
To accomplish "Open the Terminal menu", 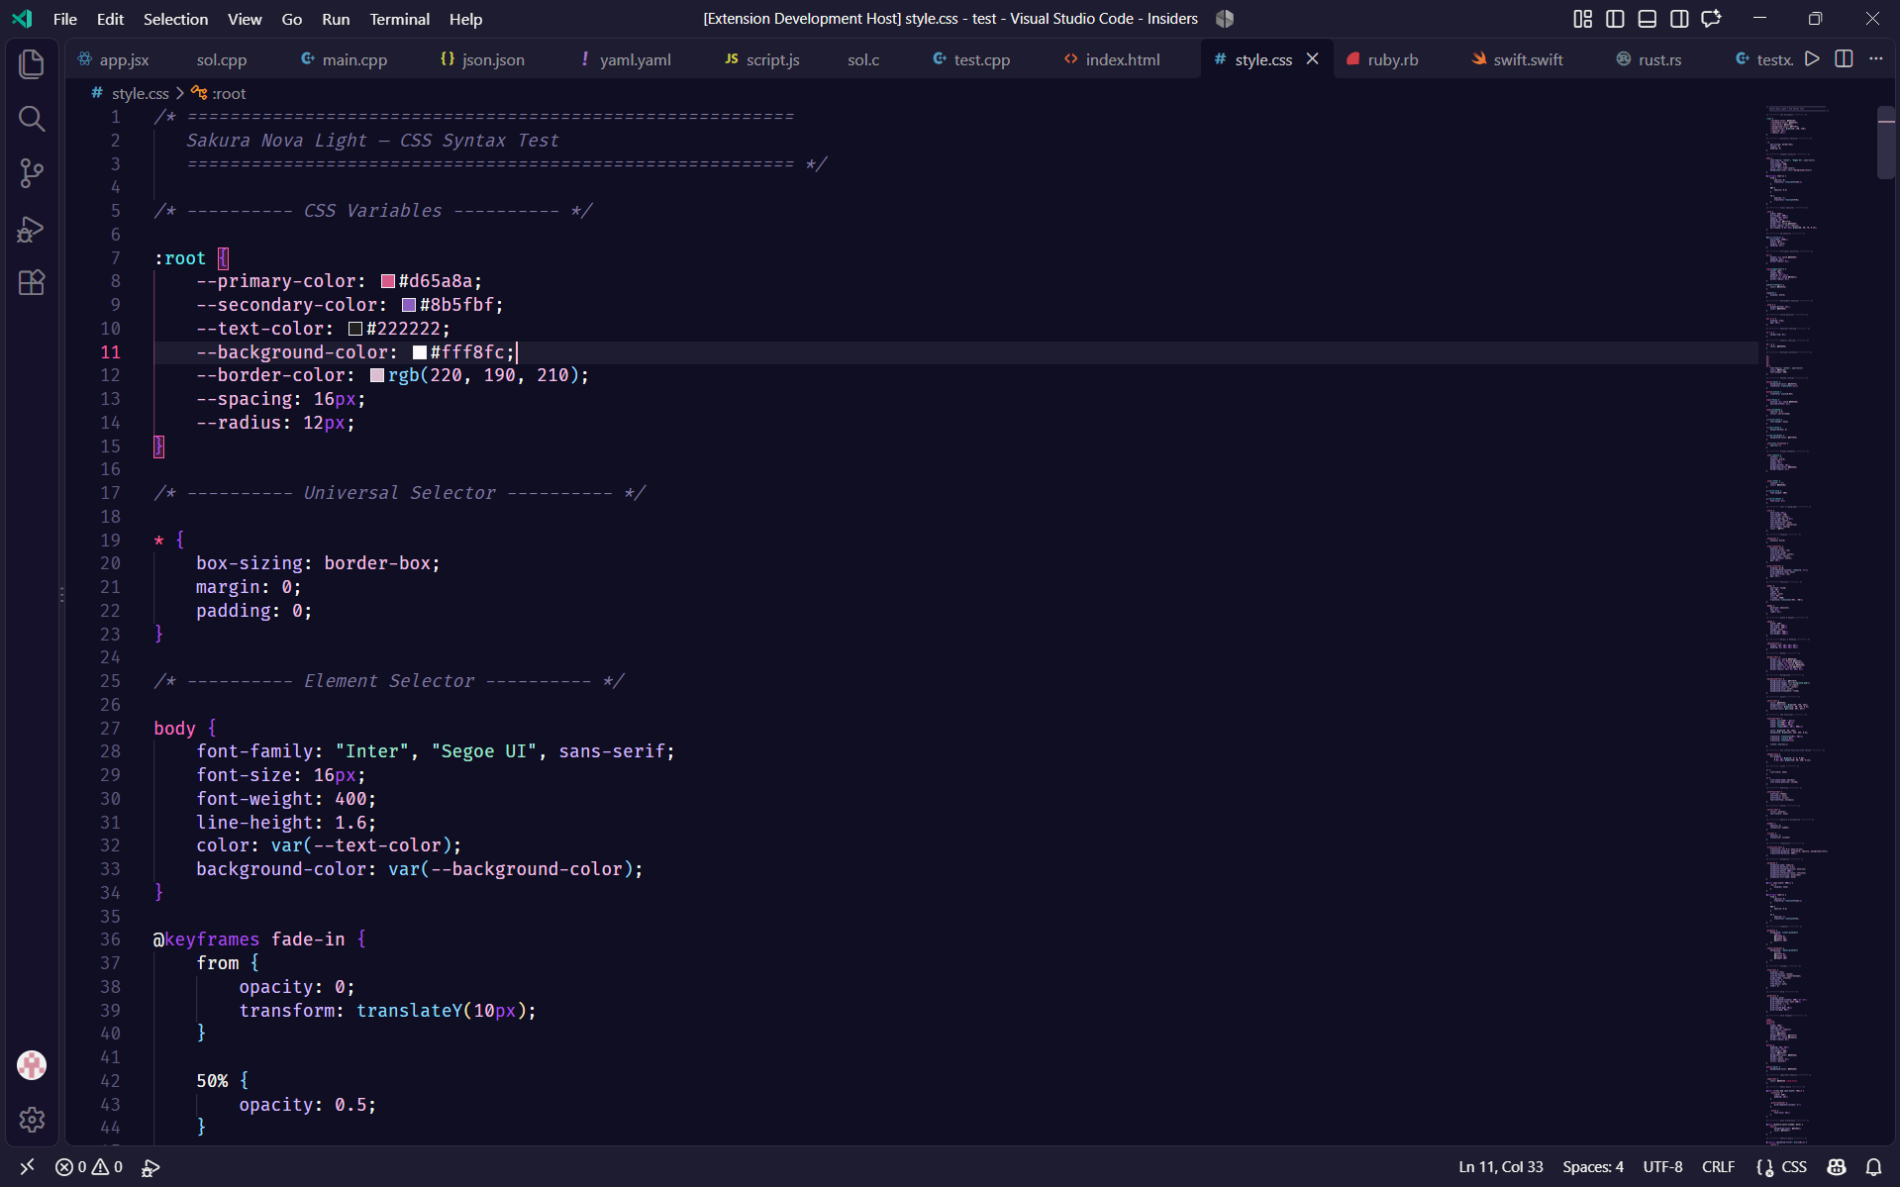I will (399, 19).
